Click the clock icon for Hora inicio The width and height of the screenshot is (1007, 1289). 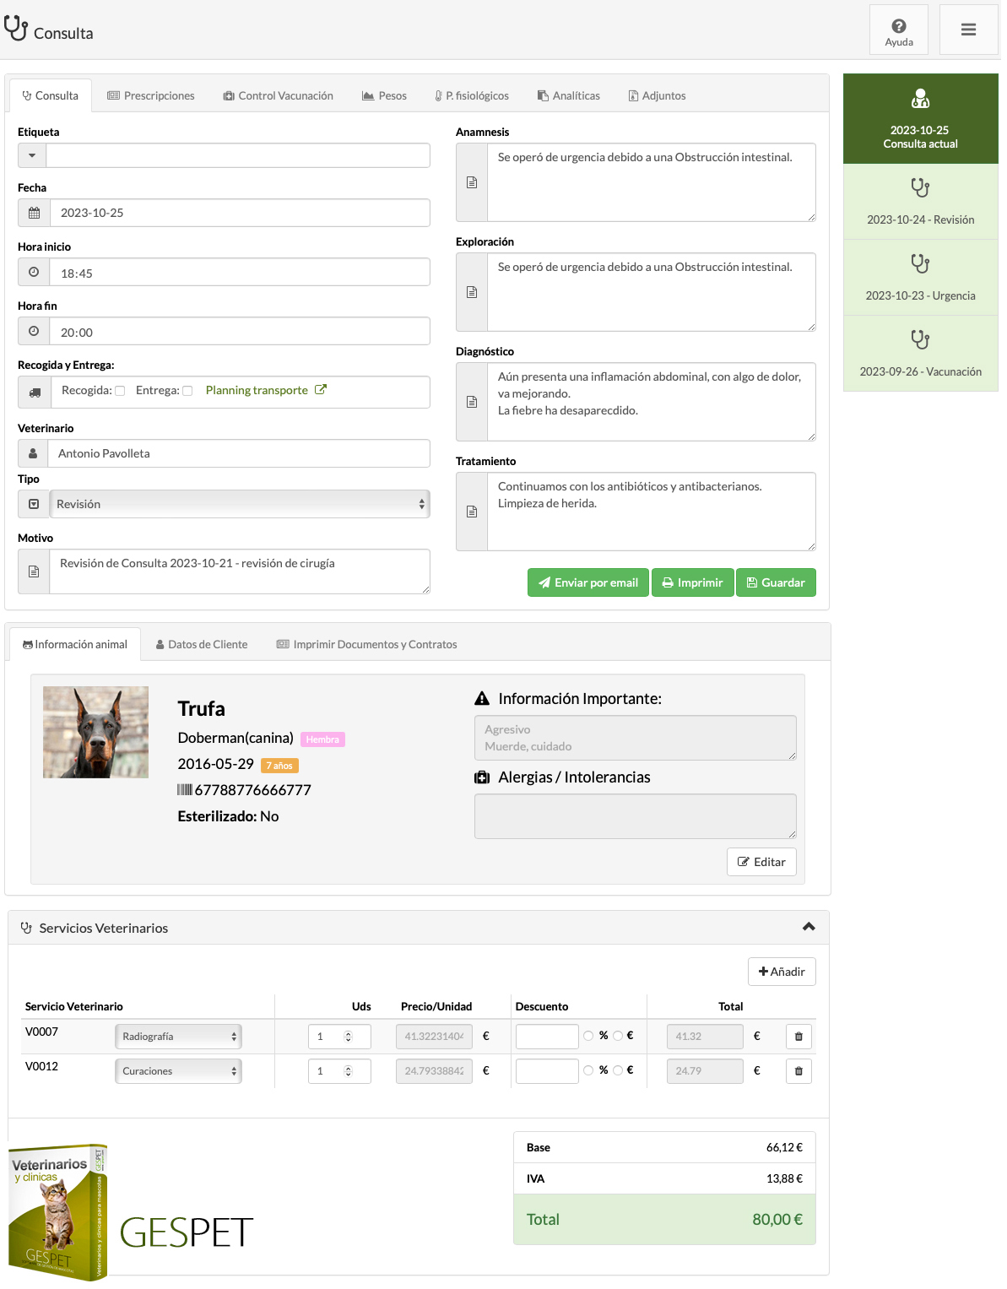(x=34, y=273)
